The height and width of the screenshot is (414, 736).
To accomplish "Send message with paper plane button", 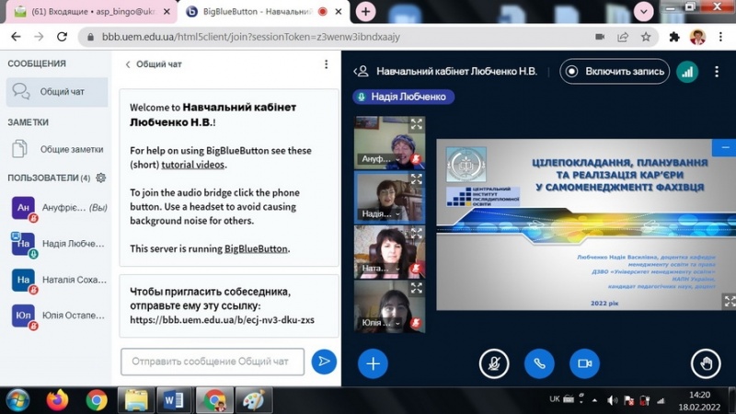I will pos(324,362).
